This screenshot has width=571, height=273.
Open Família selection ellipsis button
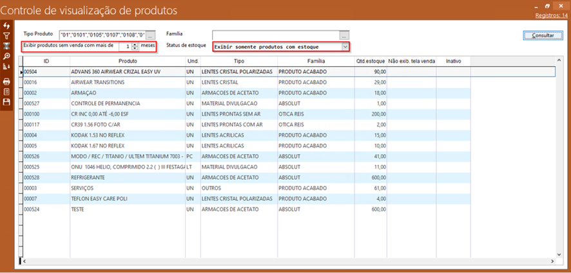[x=345, y=35]
